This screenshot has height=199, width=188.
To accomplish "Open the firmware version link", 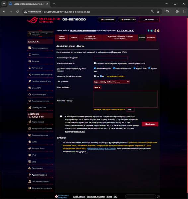I will pos(125,31).
